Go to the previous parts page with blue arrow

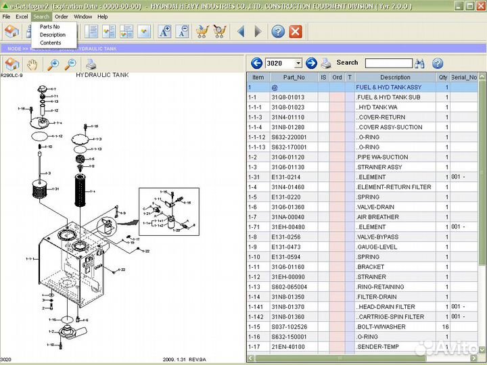pyautogui.click(x=256, y=63)
